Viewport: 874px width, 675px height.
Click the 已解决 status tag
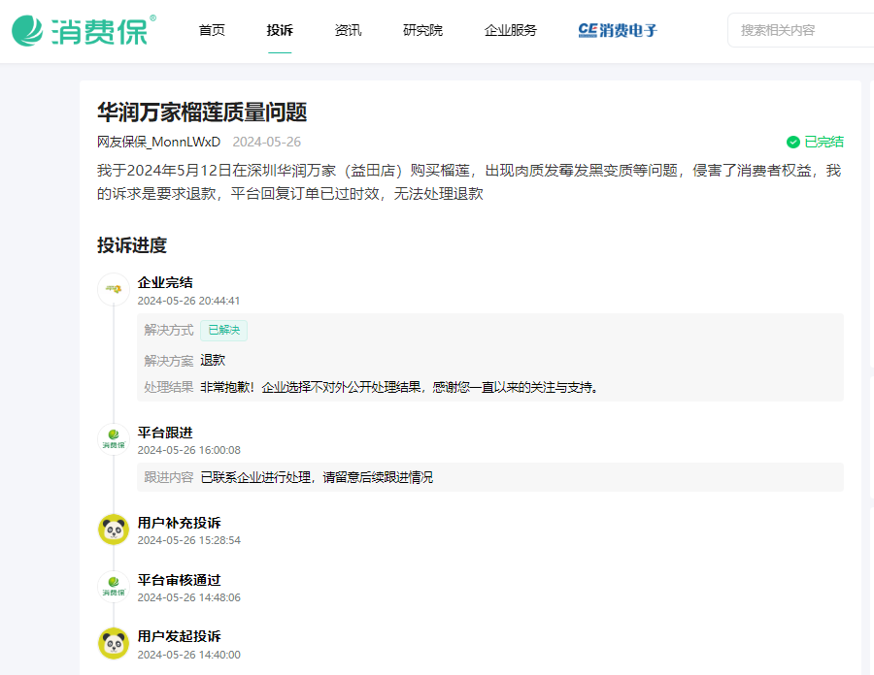[x=223, y=330]
